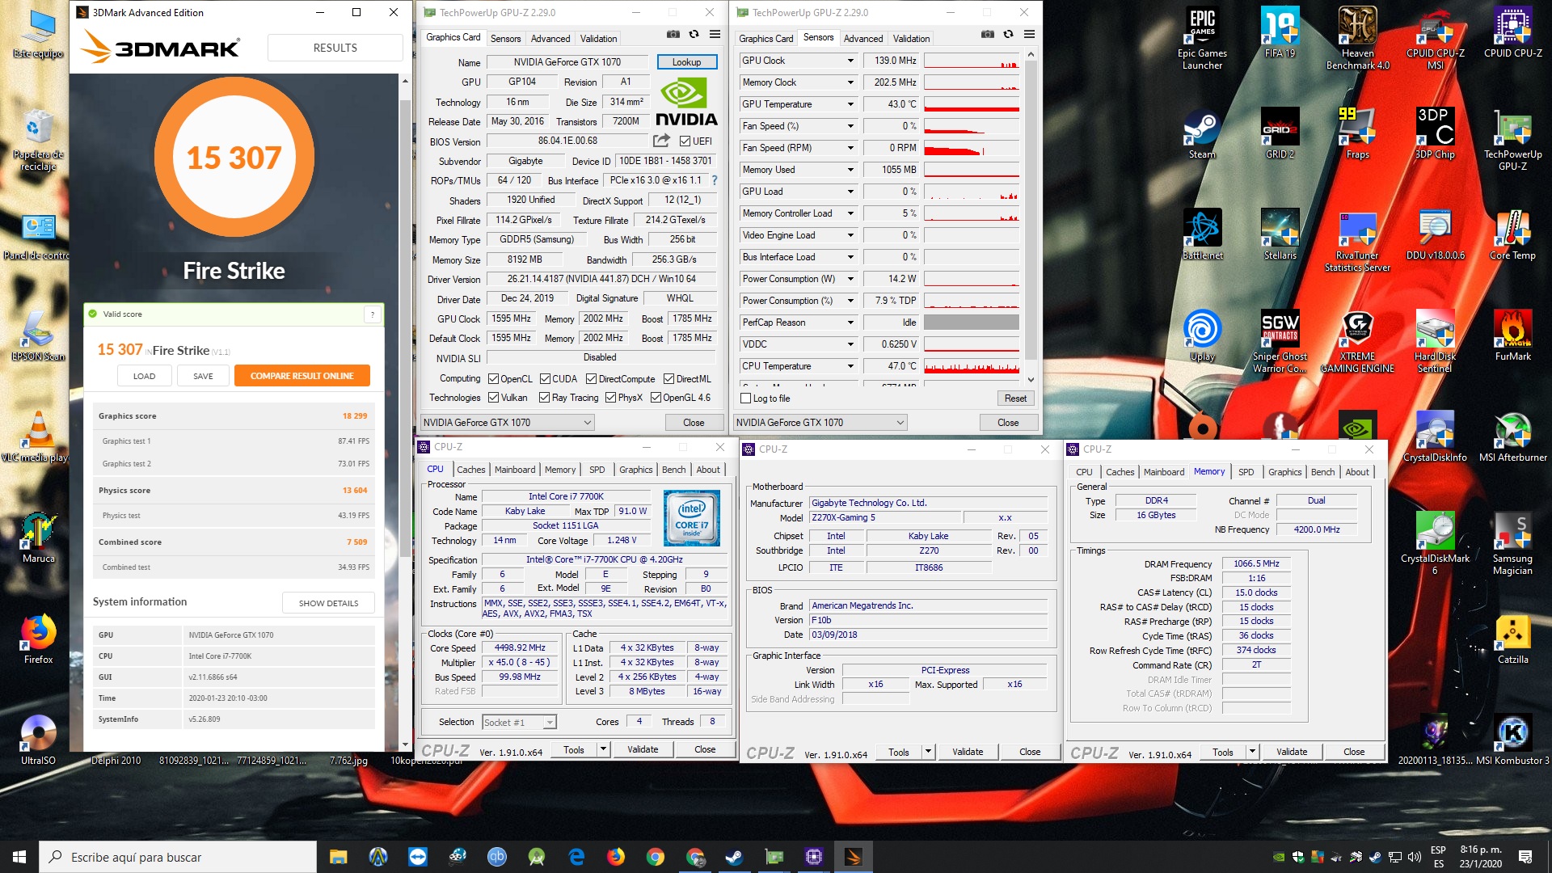Click the camera icon in GPU-Z Sensors window
The width and height of the screenshot is (1552, 873).
click(987, 35)
